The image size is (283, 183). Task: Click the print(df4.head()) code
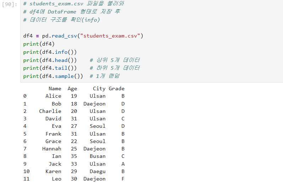(x=50, y=60)
